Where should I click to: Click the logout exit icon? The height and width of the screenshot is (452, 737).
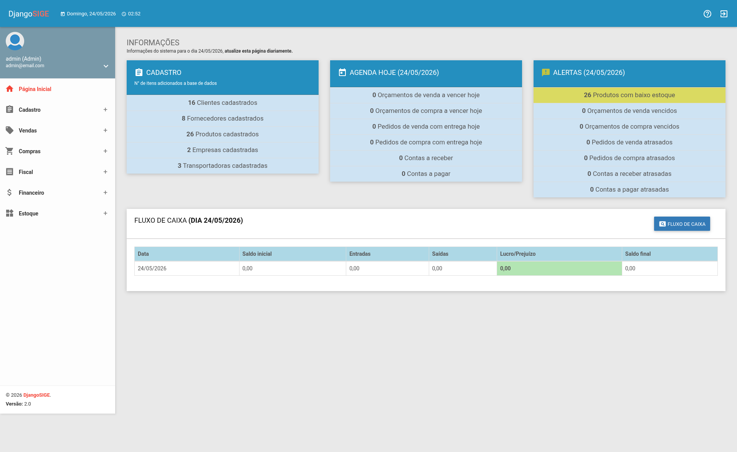point(724,14)
